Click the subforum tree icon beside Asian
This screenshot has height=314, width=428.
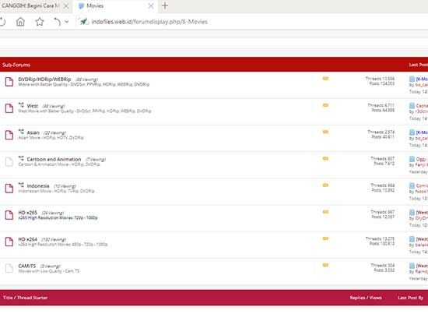(21, 132)
